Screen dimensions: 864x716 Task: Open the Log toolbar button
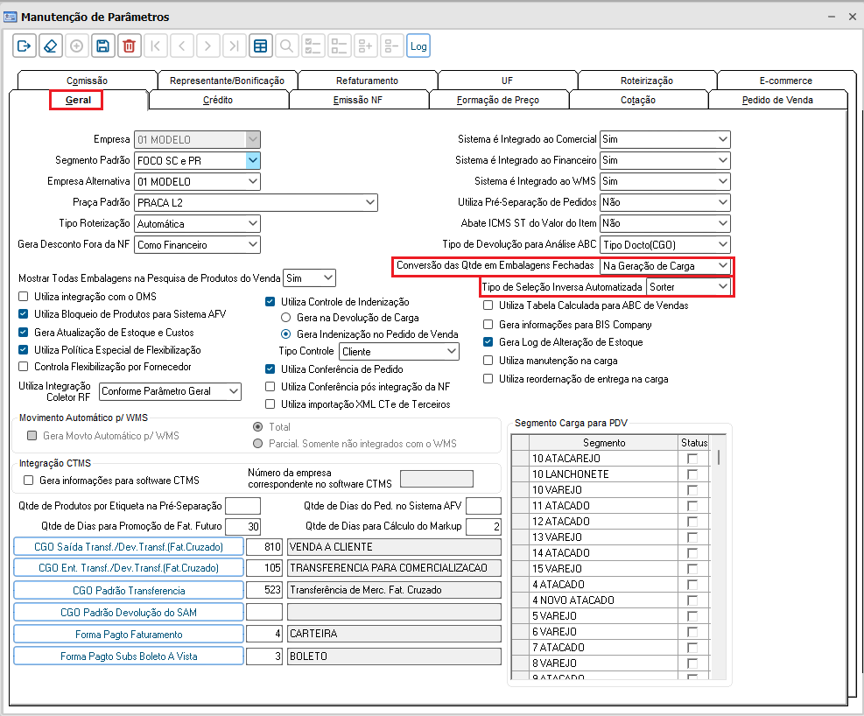(418, 46)
